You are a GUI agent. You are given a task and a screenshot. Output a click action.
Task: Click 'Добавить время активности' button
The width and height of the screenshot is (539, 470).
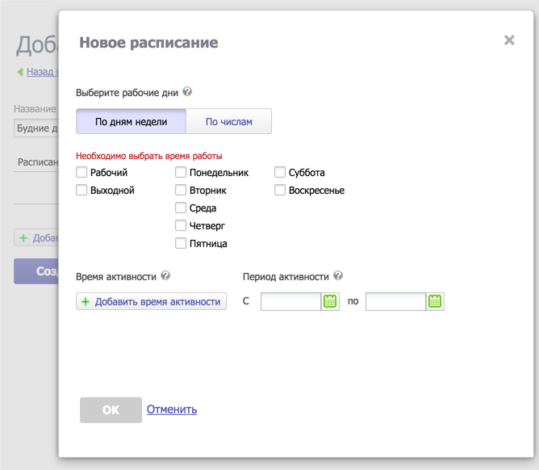point(151,301)
